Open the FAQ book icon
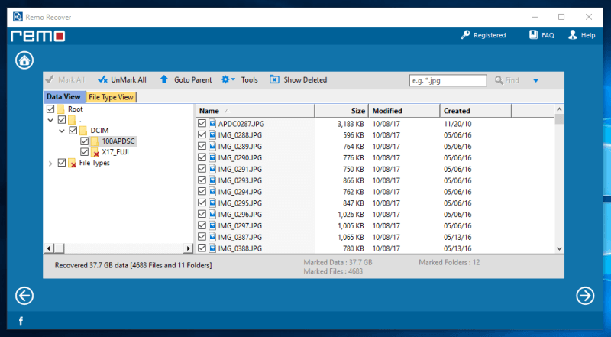 (x=533, y=34)
